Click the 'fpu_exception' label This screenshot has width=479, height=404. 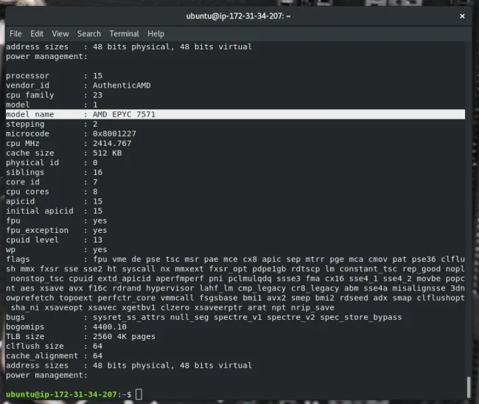point(38,230)
